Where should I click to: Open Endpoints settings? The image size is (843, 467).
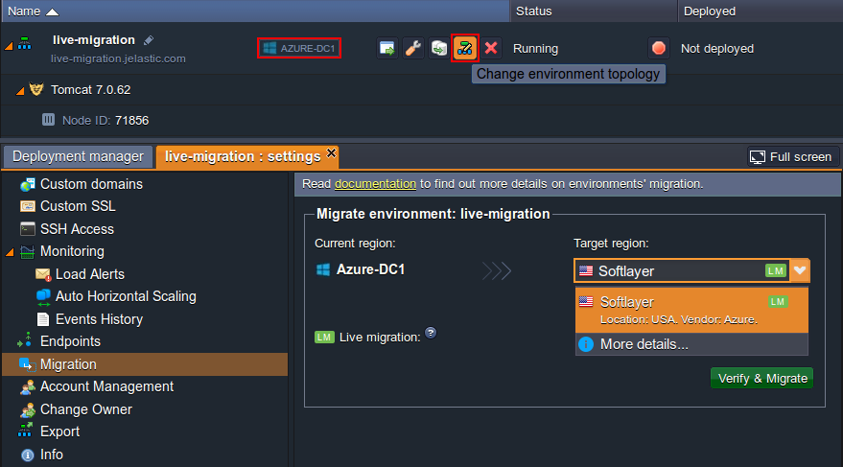point(70,341)
